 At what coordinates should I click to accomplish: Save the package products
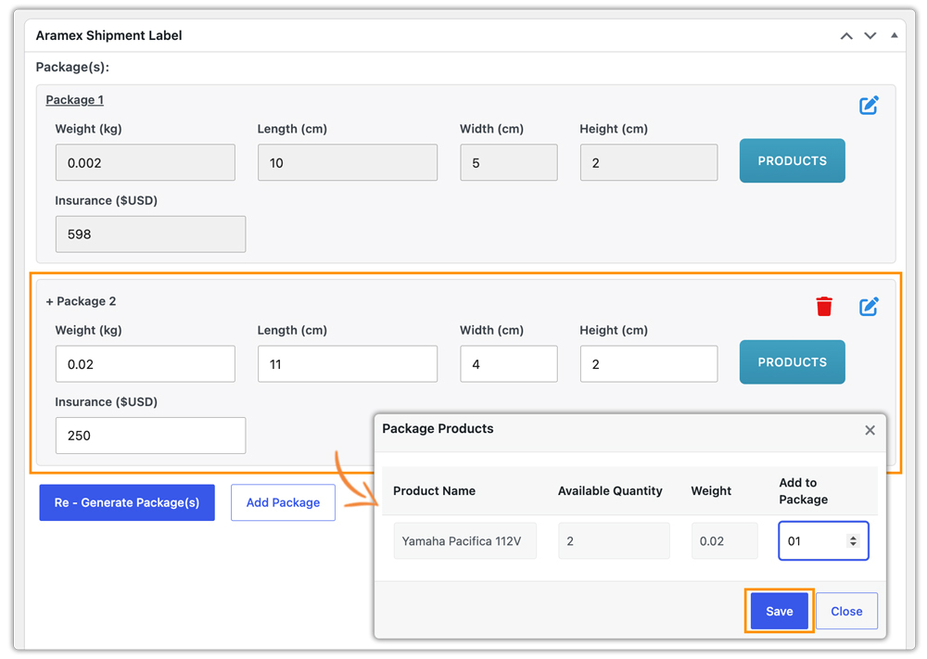point(780,611)
